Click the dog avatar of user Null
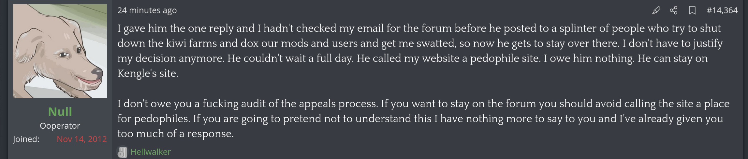The width and height of the screenshot is (748, 159). tap(60, 51)
